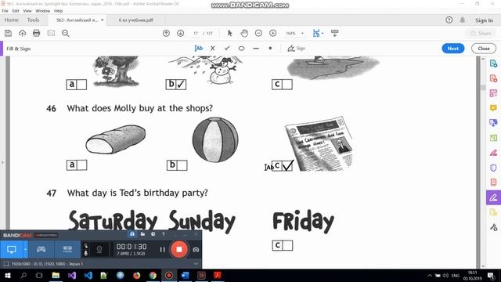Viewport: 501px width, 282px height.
Task: Tick checkbox a beside the tree picture
Action: [x=81, y=85]
